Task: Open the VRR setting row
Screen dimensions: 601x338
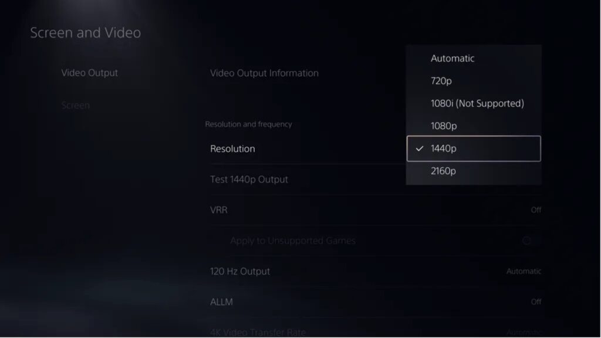Action: point(376,210)
